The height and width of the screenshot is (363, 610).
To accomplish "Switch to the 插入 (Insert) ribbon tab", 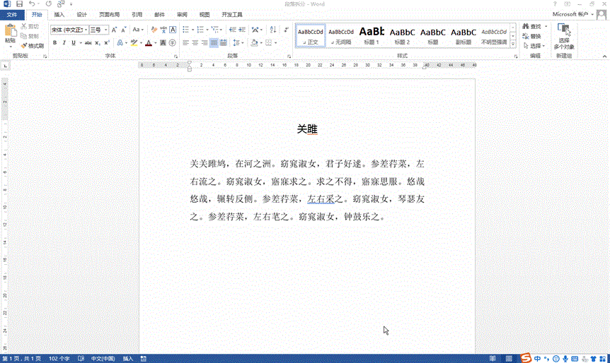I will click(59, 14).
